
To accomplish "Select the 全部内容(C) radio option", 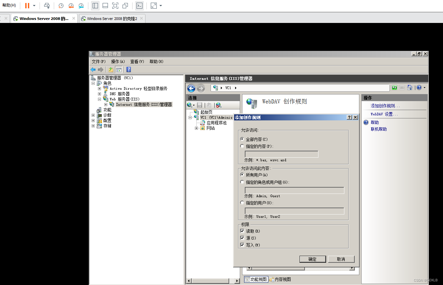I will [x=242, y=139].
